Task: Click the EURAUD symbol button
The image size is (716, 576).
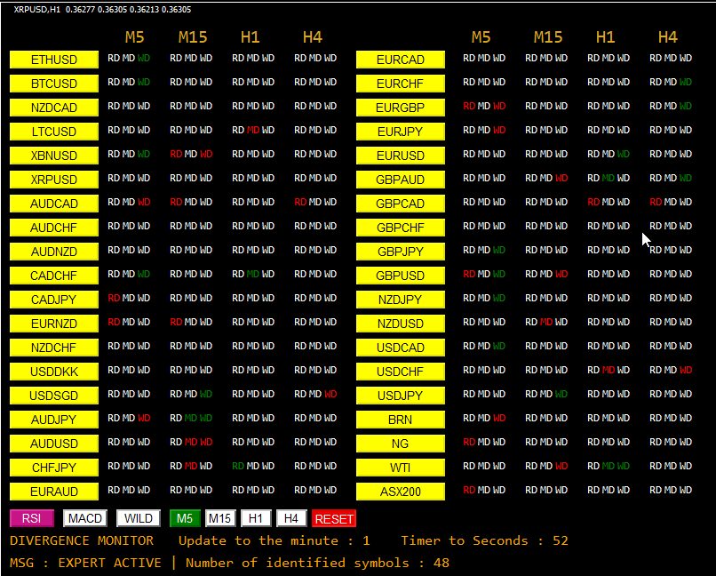Action: pos(53,492)
